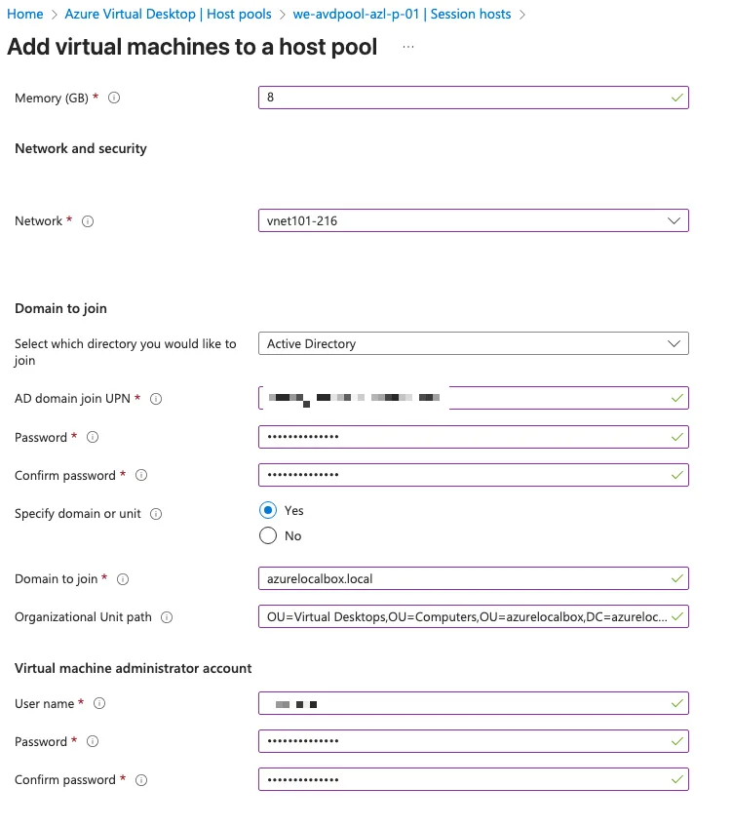Screen dimensions: 733x827
Task: Go to the Home breadcrumb
Action: [x=25, y=15]
